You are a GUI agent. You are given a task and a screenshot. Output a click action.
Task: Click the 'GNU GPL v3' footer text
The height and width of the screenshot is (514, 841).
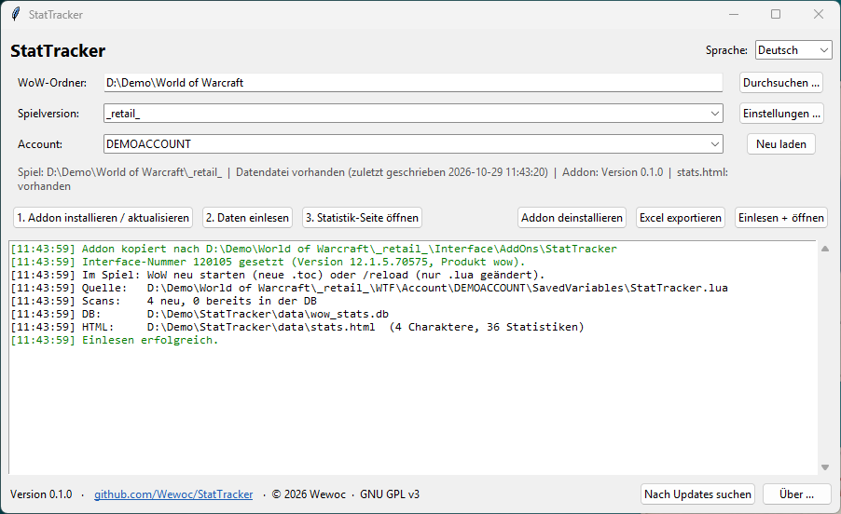(x=390, y=494)
